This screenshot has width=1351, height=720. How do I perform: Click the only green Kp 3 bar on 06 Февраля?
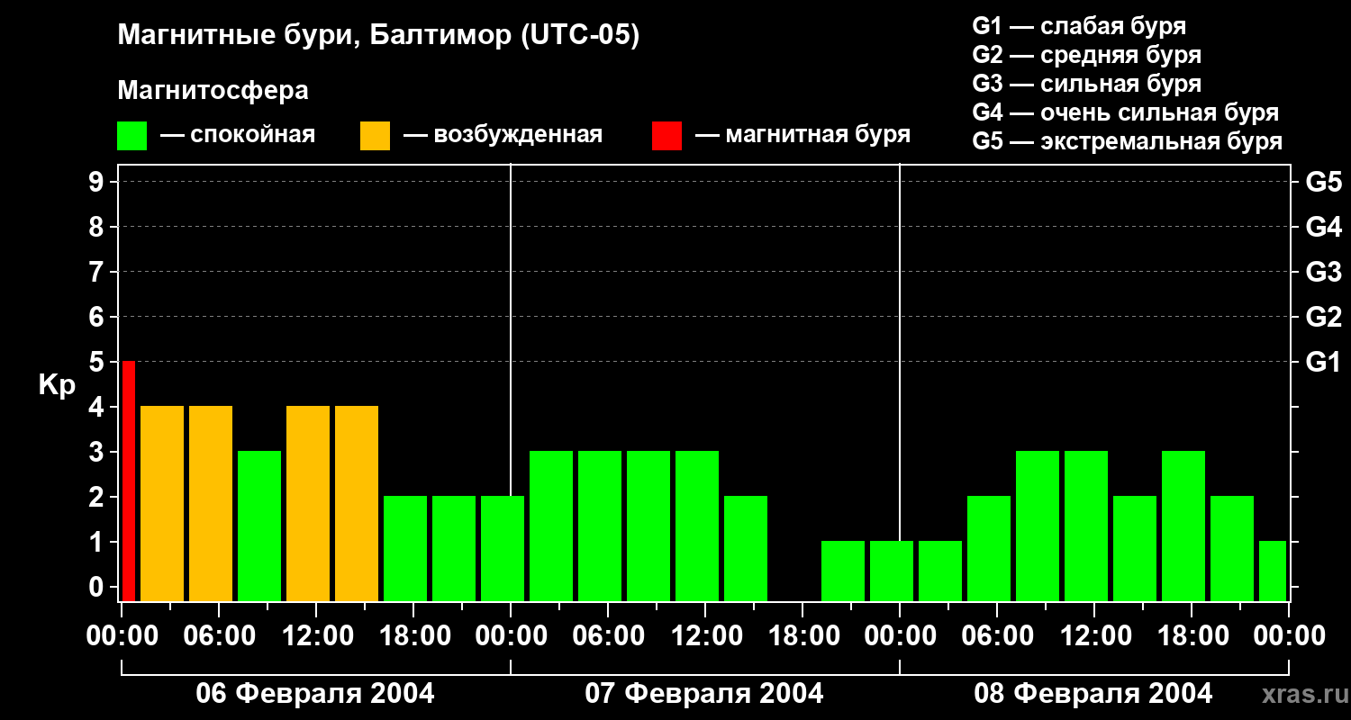[x=259, y=526]
